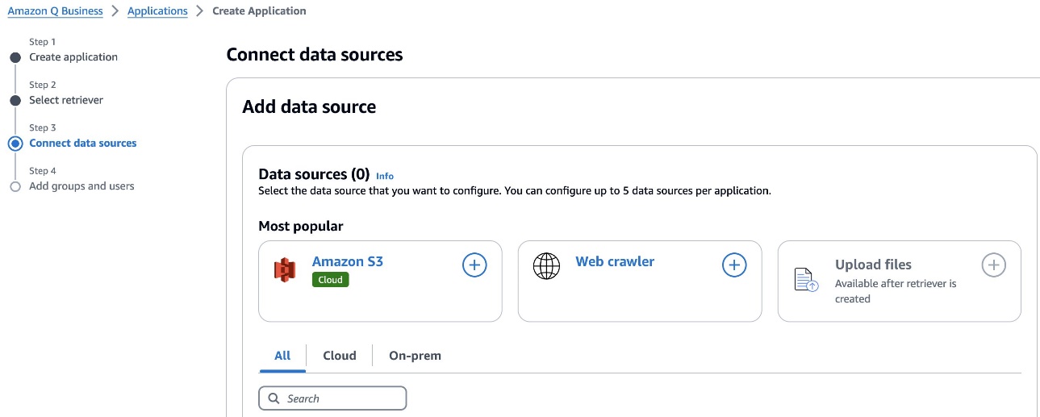
Task: Click the 'Select the data source that you want' description
Action: pos(515,192)
